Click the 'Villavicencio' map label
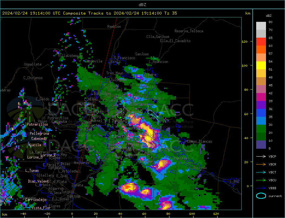This screenshot has height=218, width=285. pyautogui.click(x=70, y=56)
